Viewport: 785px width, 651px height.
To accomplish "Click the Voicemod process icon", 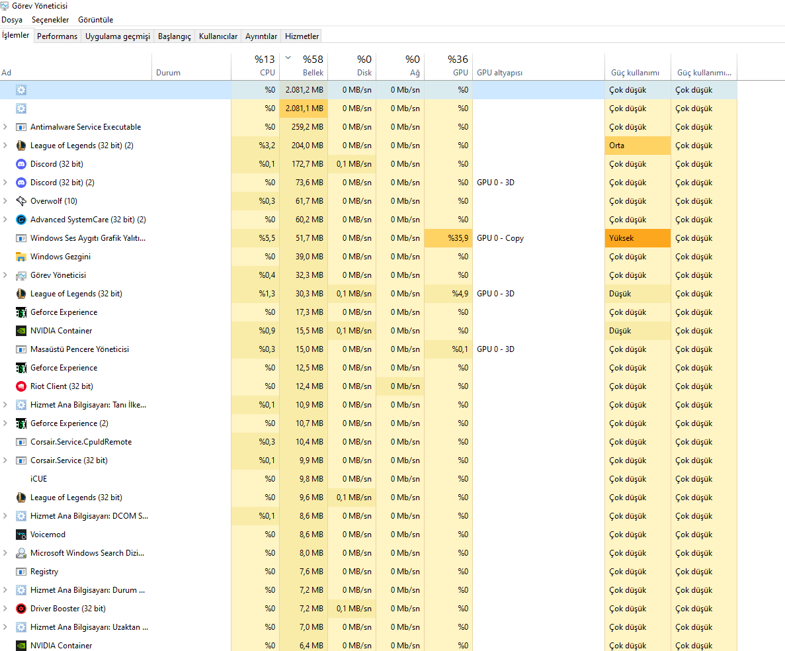I will [x=21, y=535].
